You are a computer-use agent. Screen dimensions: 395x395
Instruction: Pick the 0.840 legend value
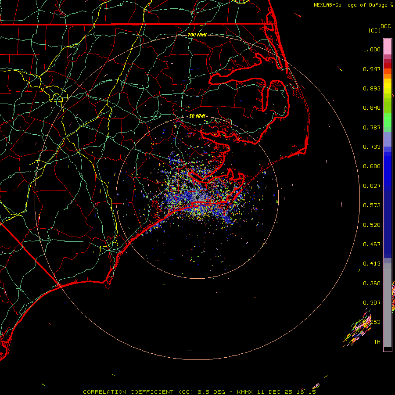[372, 108]
